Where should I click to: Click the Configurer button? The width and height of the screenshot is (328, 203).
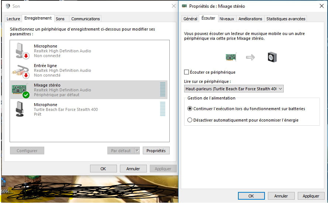27,151
